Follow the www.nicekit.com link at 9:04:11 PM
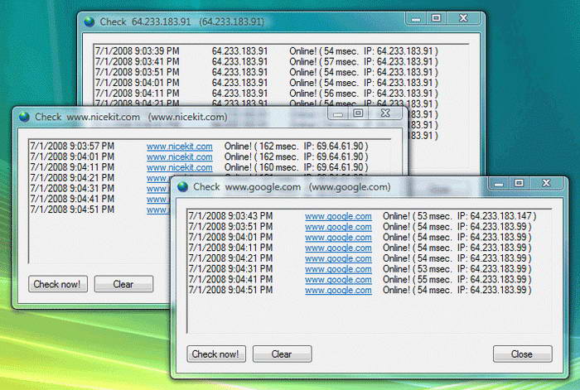580x390 pixels. tap(179, 167)
